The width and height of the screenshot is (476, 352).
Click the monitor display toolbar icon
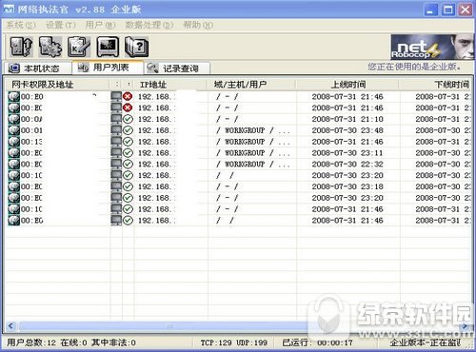tap(108, 47)
